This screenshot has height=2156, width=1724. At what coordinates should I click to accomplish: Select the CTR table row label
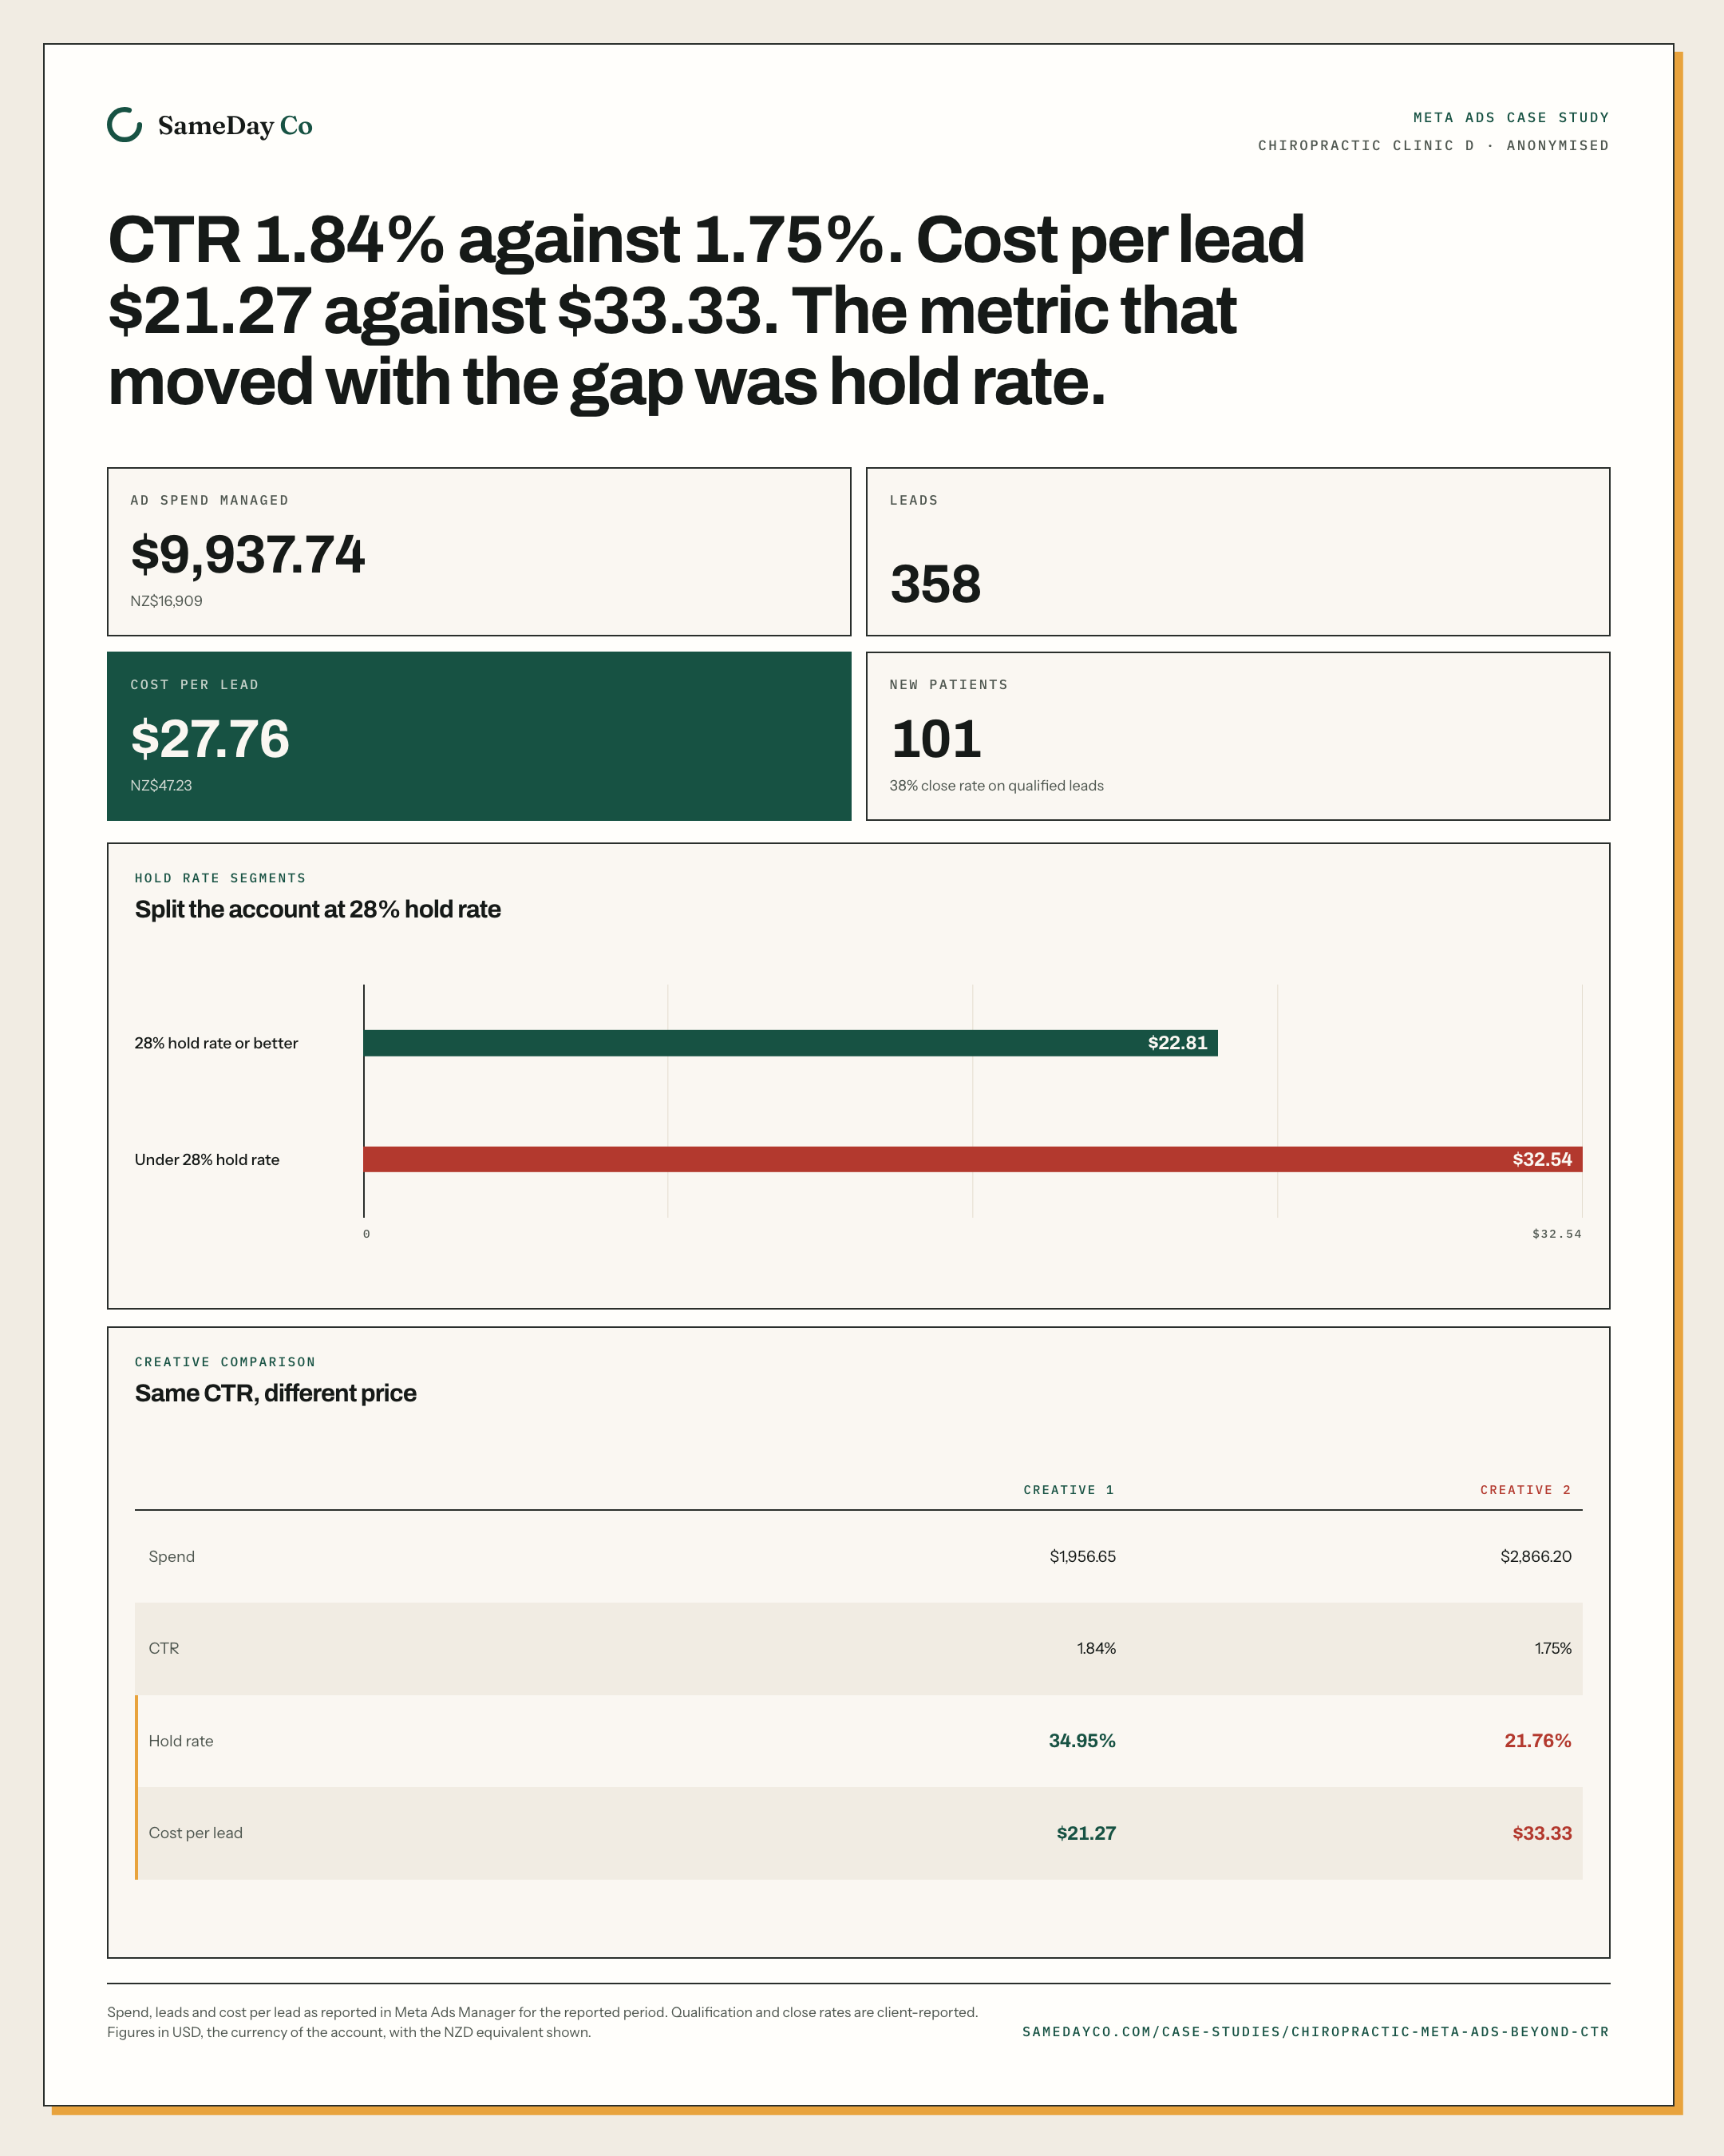tap(164, 1648)
